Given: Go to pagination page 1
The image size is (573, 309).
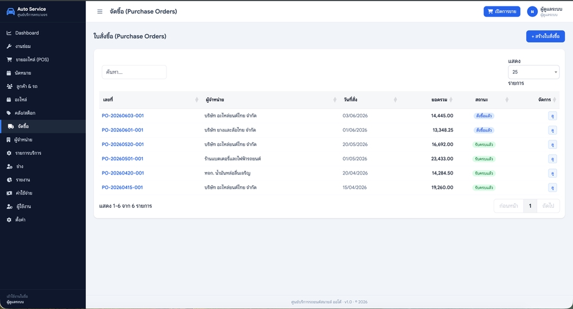Looking at the screenshot, I should (x=530, y=206).
